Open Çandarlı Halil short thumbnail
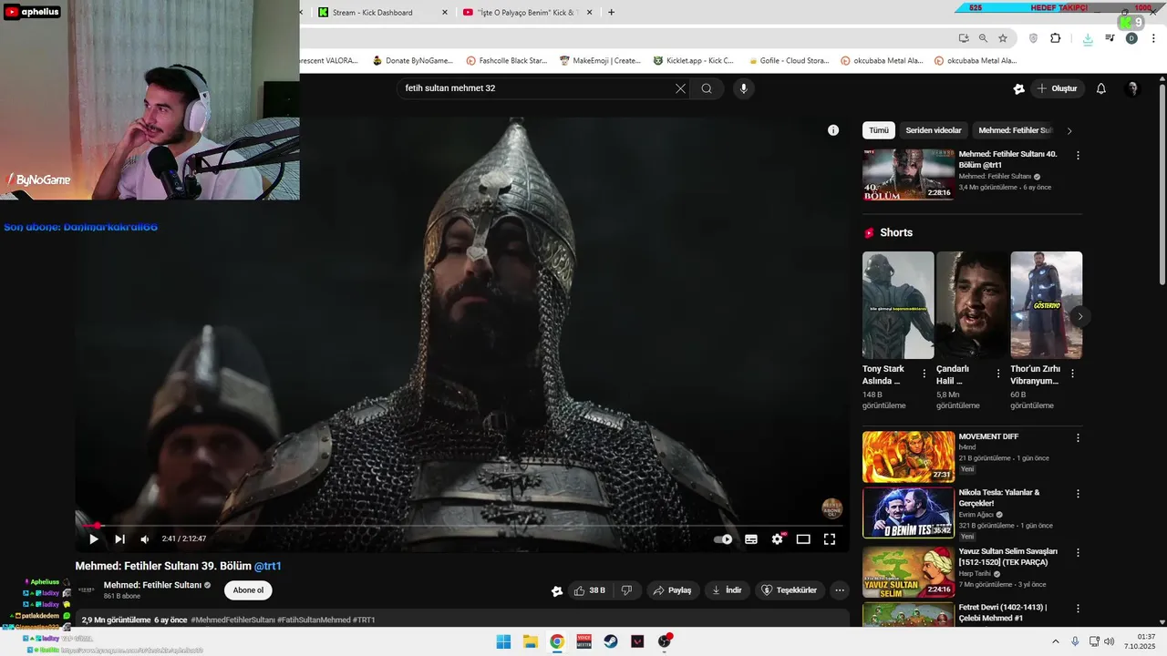 coord(972,305)
